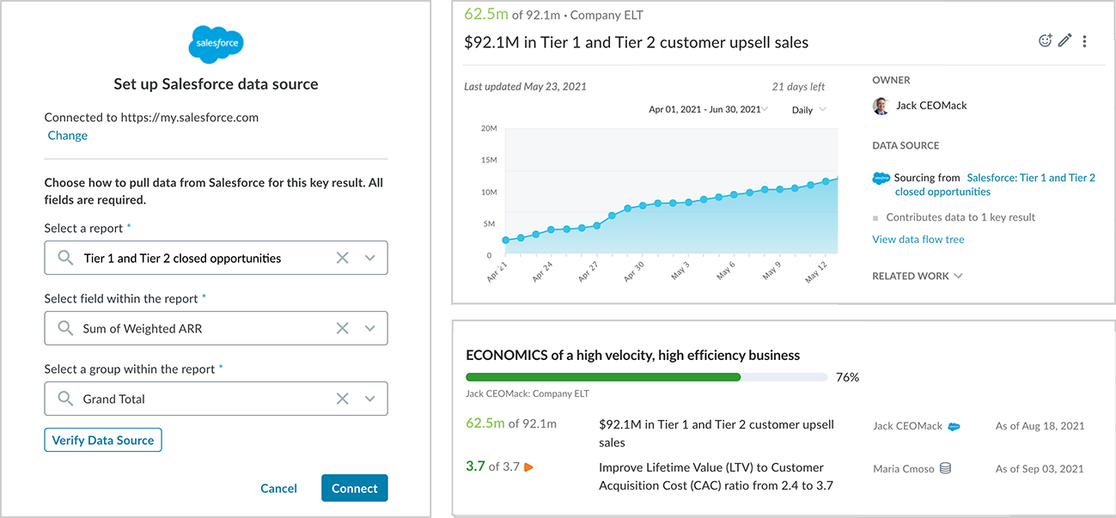Expand the group within the report dropdown
Screen dimensions: 1116x518
(370, 399)
